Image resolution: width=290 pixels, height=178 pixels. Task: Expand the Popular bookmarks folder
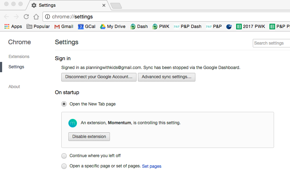point(38,27)
